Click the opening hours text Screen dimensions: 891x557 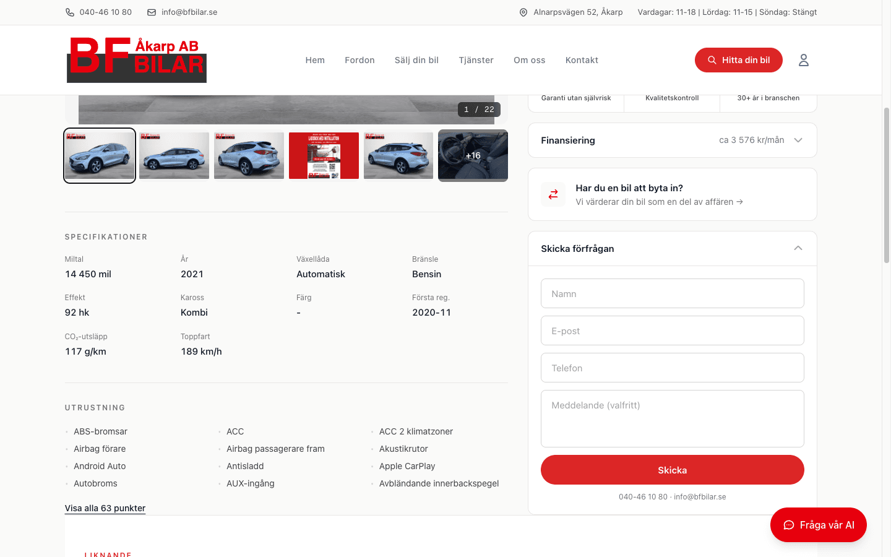pyautogui.click(x=727, y=12)
